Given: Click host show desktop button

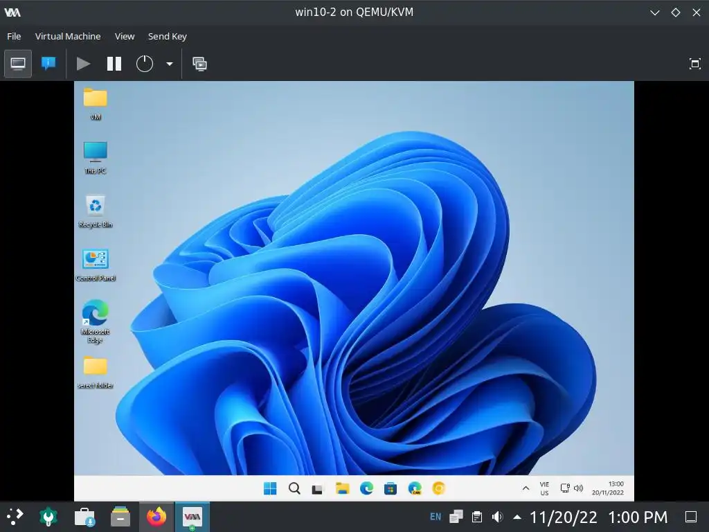Looking at the screenshot, I should click(x=691, y=517).
